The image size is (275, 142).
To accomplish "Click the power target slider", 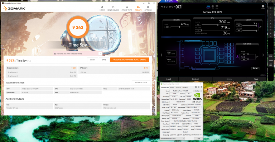I will [x=250, y=25].
